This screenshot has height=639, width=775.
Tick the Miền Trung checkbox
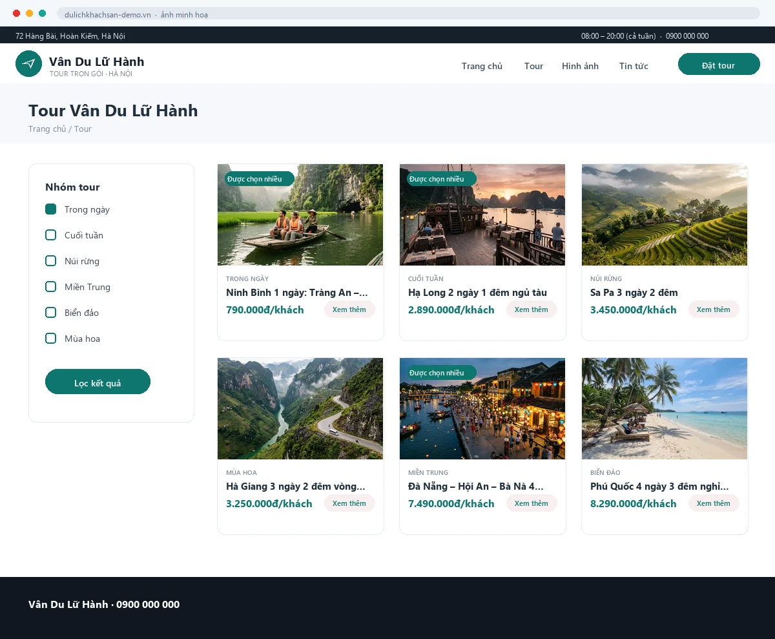51,287
